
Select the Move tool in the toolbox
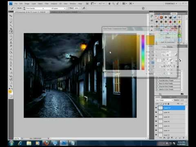(x=11, y=16)
